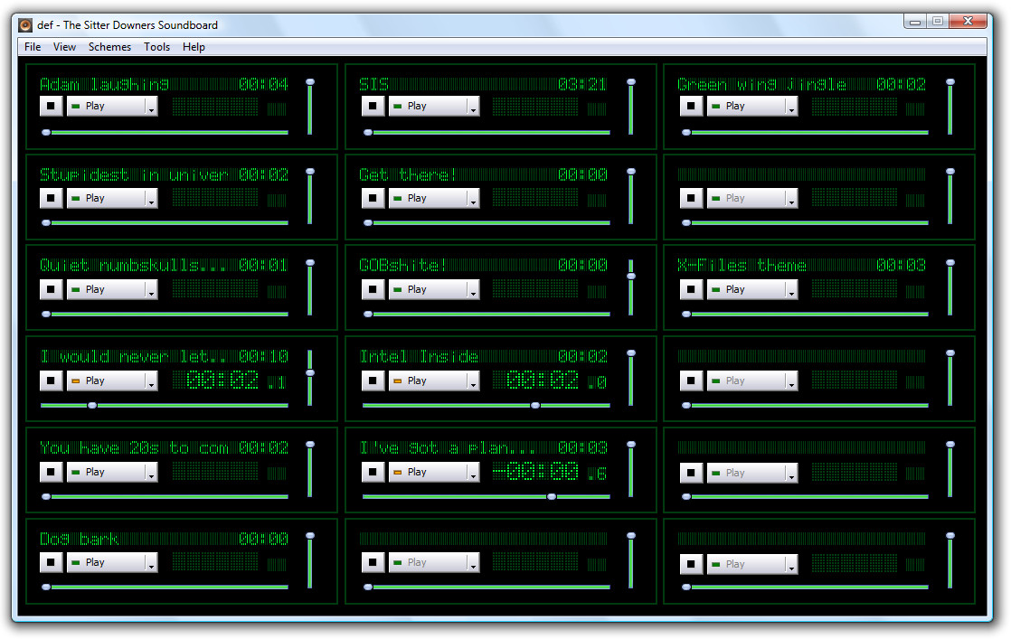Stop the Green wing jingle clip
The image size is (1011, 639).
click(691, 106)
